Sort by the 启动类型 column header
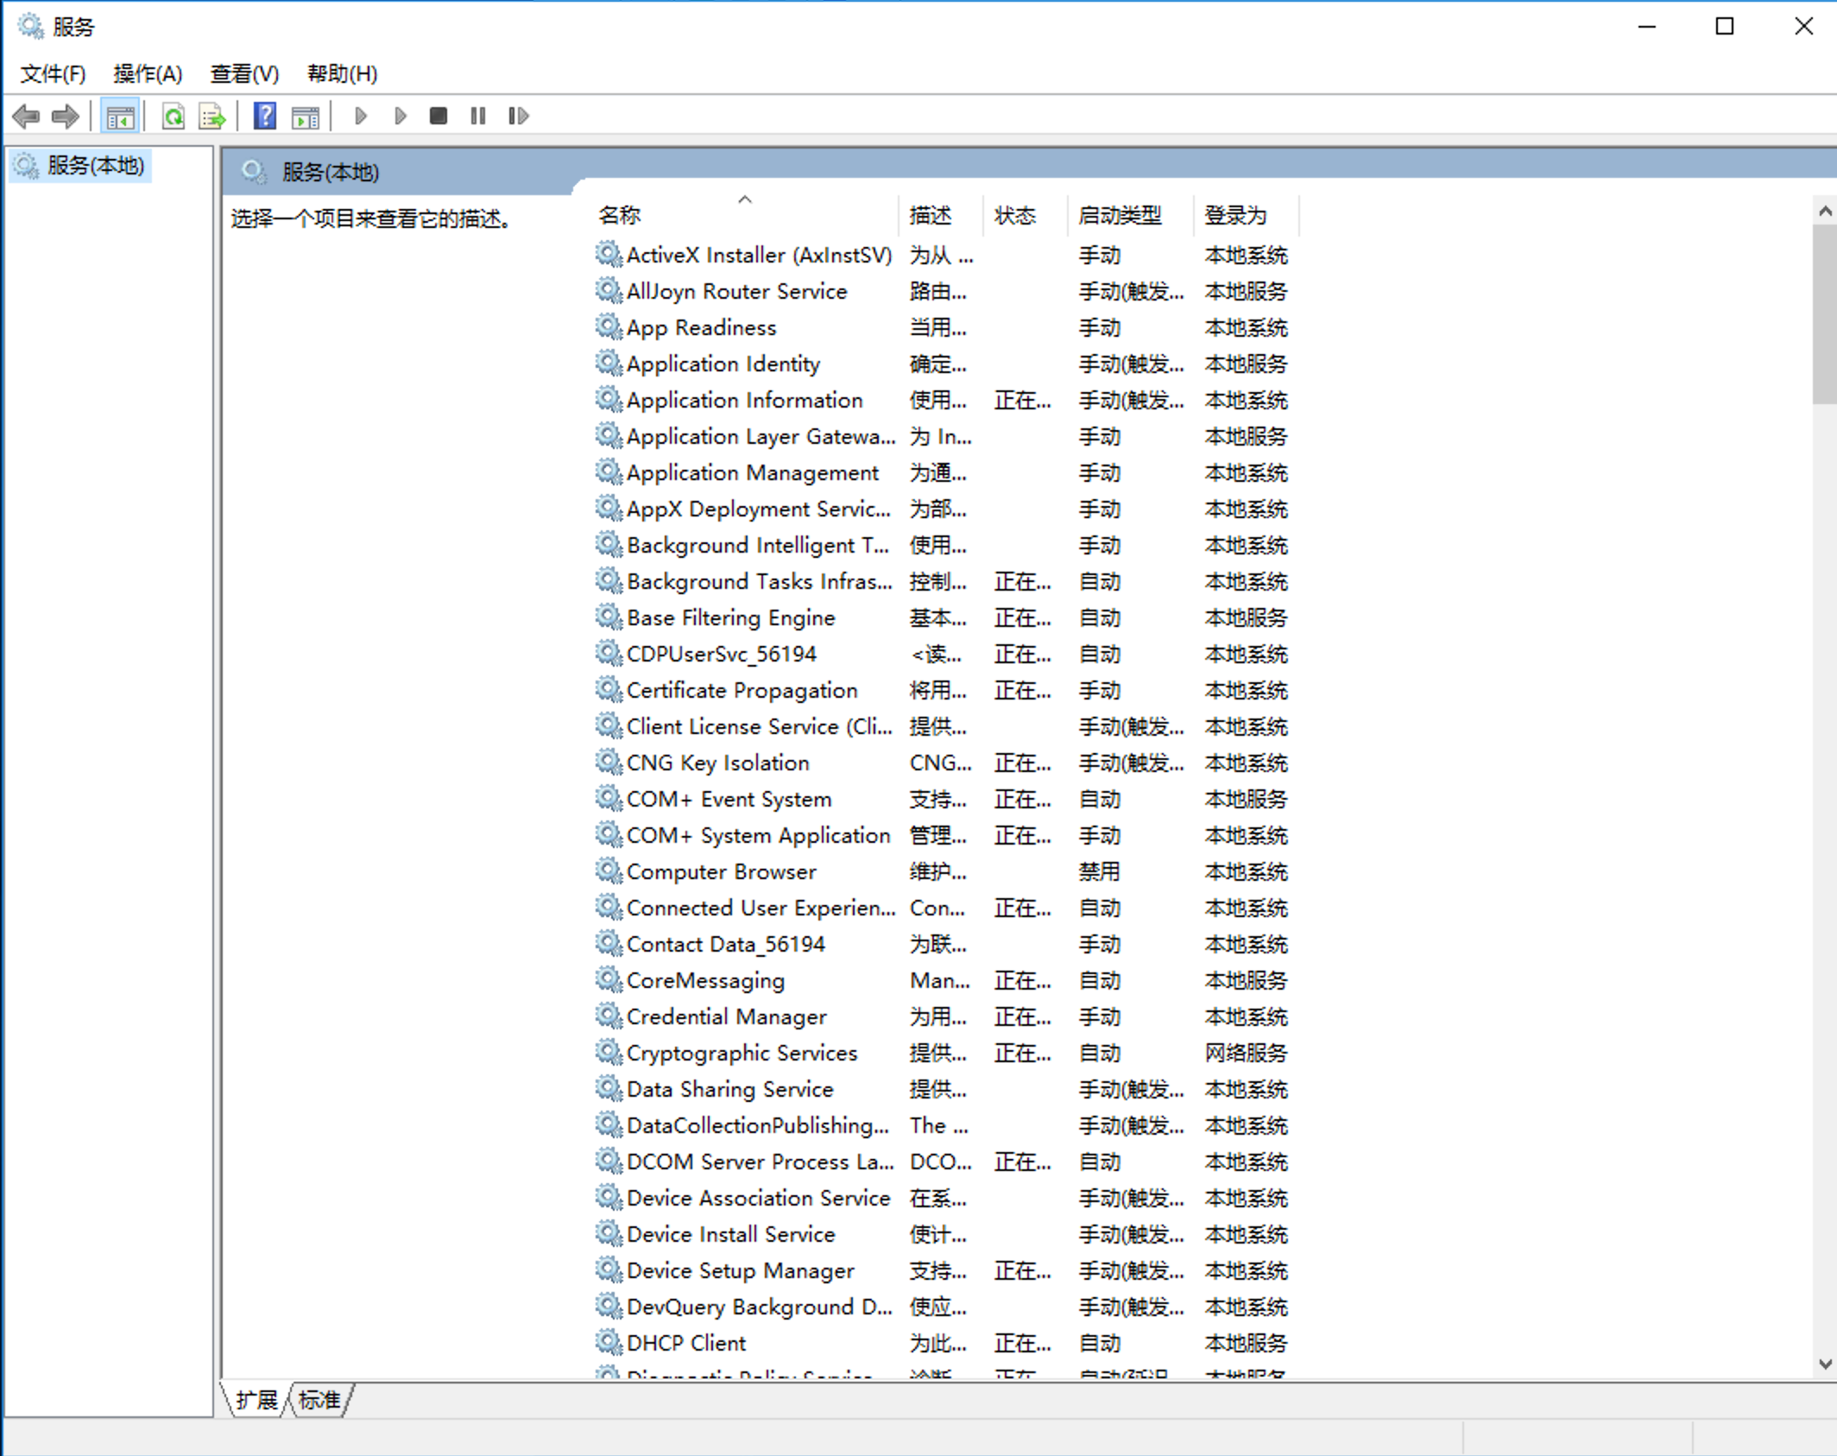The image size is (1837, 1456). 1120,215
